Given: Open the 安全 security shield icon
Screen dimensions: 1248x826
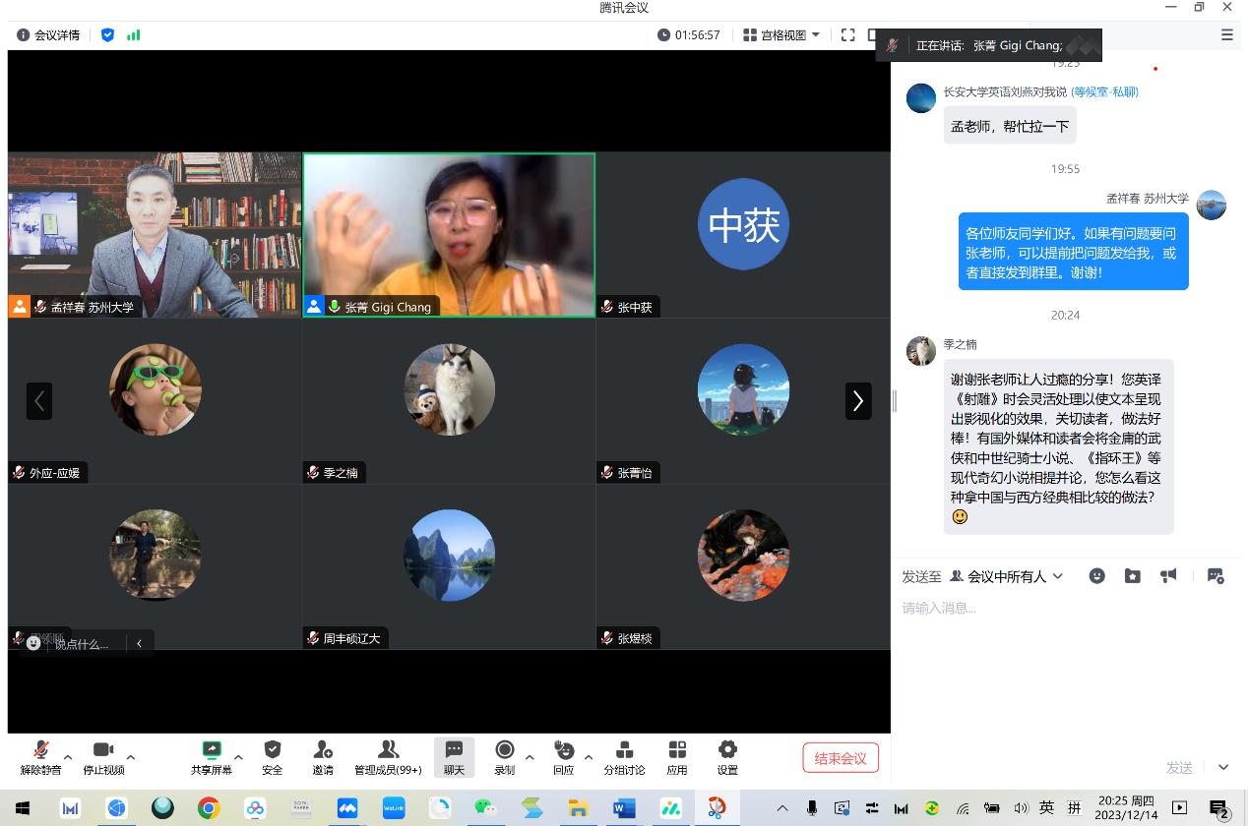Looking at the screenshot, I should tap(273, 751).
